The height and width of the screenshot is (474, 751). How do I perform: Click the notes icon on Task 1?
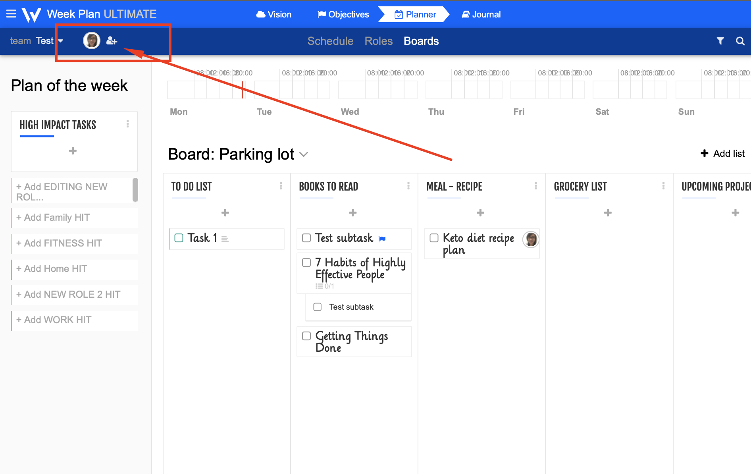(225, 239)
